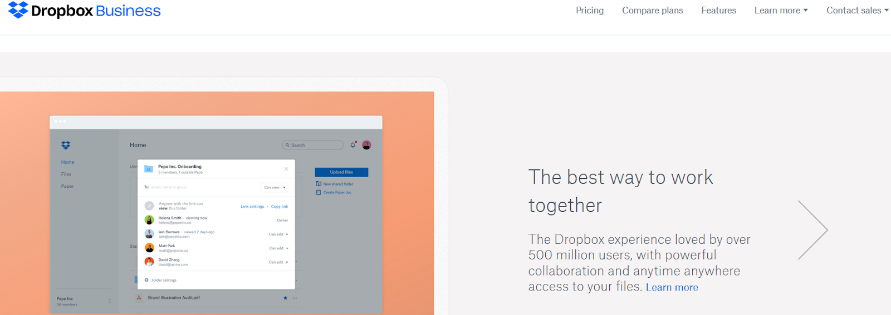891x315 pixels.
Task: Open Can edit dropdown for Iain Burrows
Action: [278, 234]
